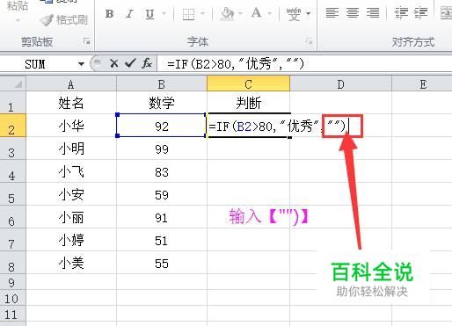Open font color dropdown arrow

pos(269,13)
